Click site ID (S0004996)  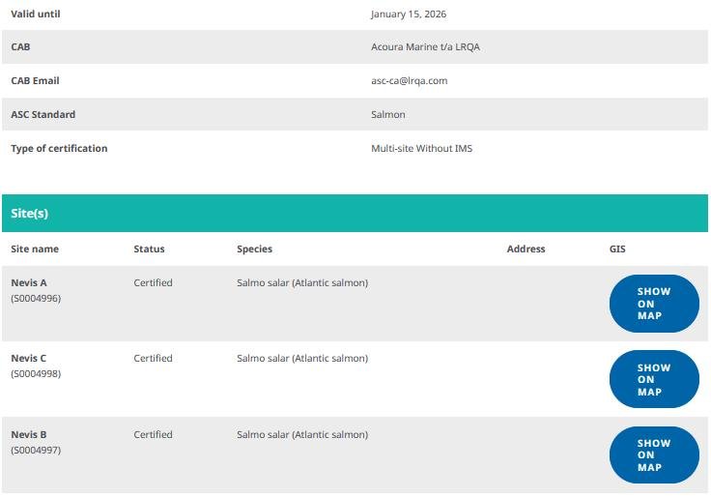tap(36, 298)
